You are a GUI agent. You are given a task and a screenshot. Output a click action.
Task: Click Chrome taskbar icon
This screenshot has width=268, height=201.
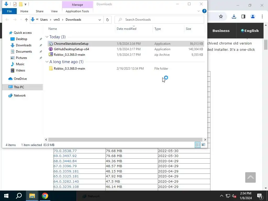pyautogui.click(x=45, y=196)
